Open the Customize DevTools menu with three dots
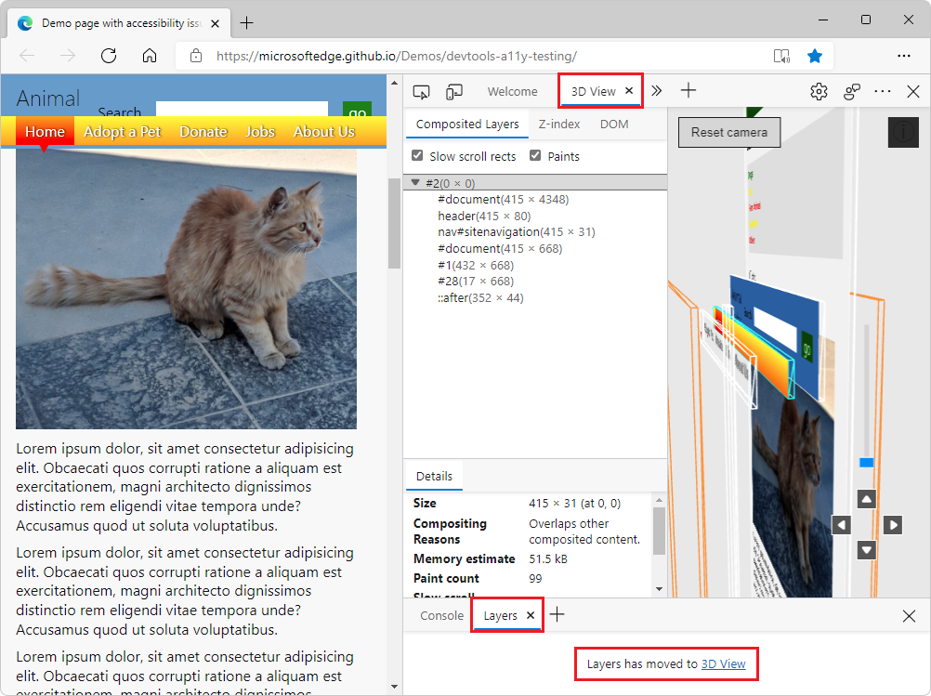The height and width of the screenshot is (696, 931). tap(881, 90)
